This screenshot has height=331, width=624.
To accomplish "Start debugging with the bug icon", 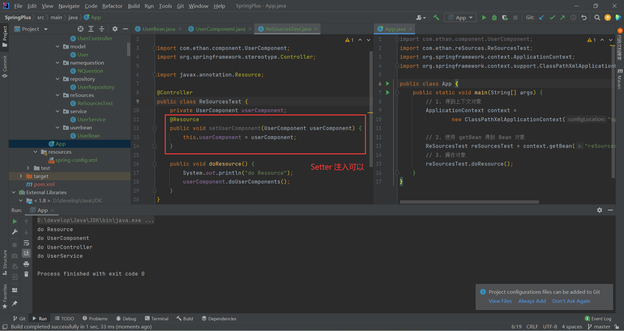I will [494, 18].
